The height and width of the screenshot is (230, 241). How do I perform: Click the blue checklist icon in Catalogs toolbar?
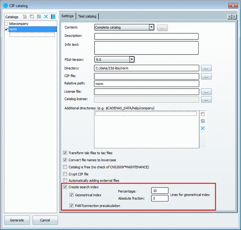pyautogui.click(x=53, y=16)
